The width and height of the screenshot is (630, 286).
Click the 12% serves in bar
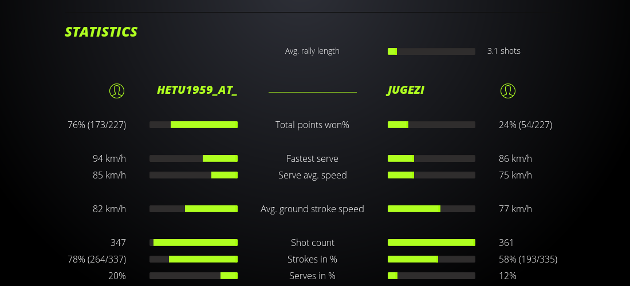[431, 276]
